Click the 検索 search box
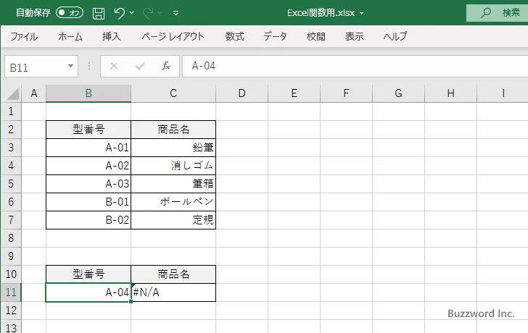 coord(497,13)
